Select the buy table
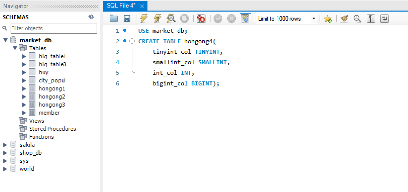 tap(43, 73)
